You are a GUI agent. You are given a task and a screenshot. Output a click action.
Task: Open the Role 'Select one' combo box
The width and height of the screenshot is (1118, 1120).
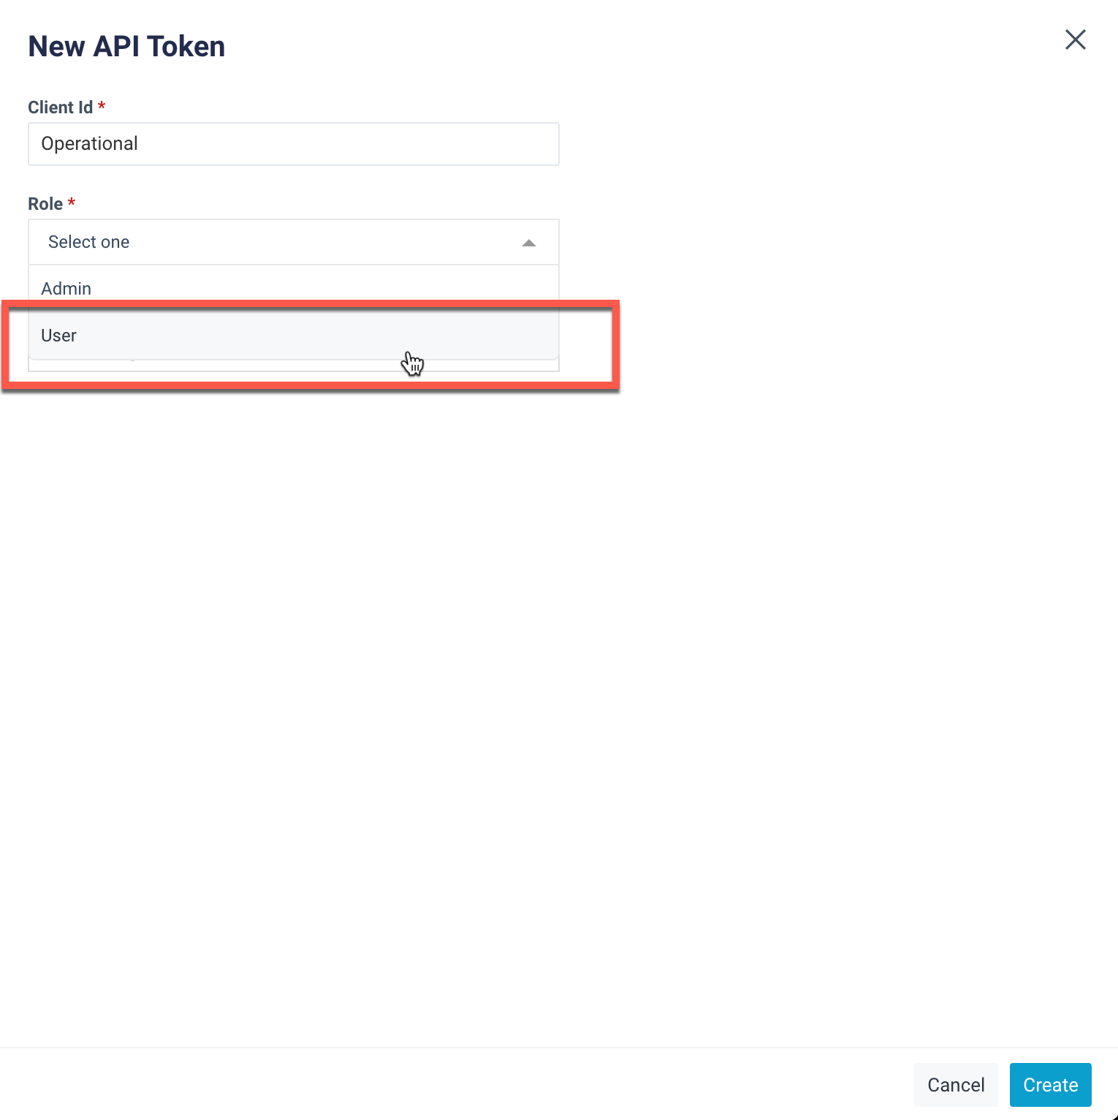(292, 242)
